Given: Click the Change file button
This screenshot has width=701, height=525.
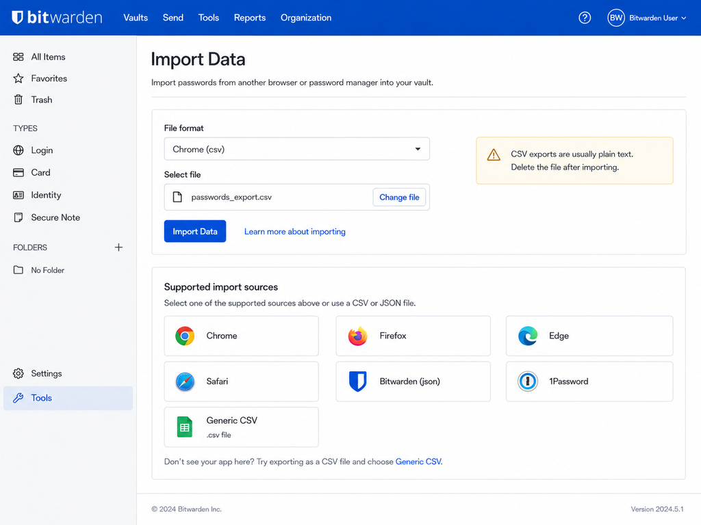Looking at the screenshot, I should [x=399, y=198].
